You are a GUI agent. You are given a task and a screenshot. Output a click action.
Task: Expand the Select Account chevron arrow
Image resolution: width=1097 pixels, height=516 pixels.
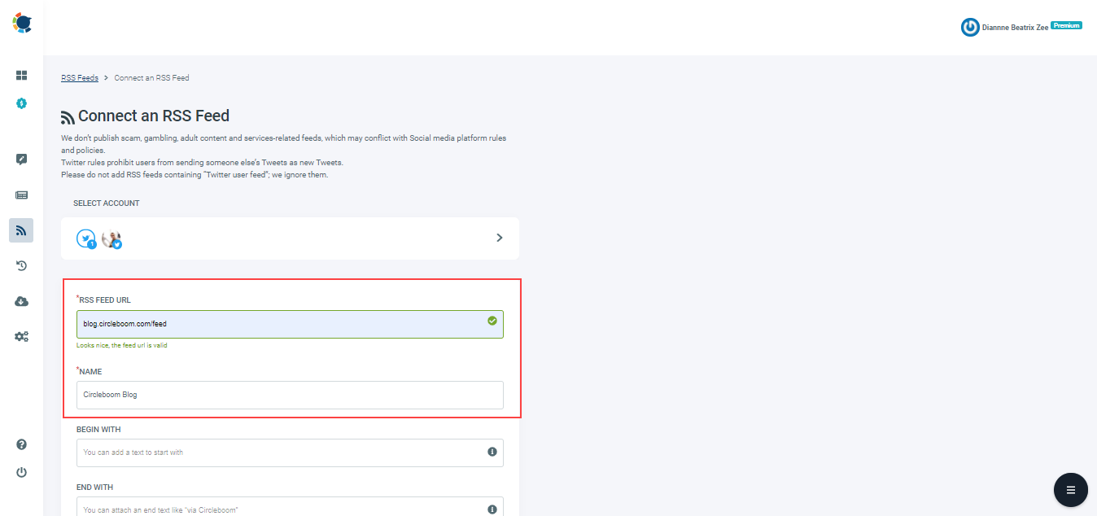point(500,238)
